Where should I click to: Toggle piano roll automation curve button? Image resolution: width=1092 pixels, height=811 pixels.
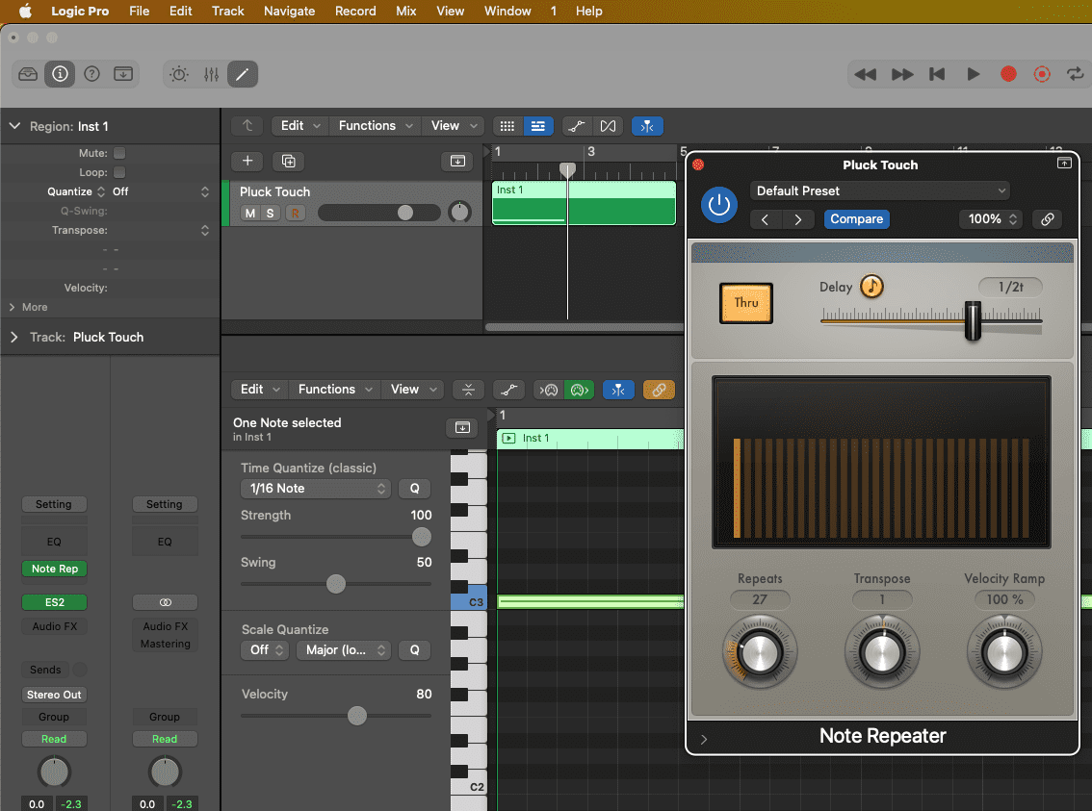coord(509,390)
